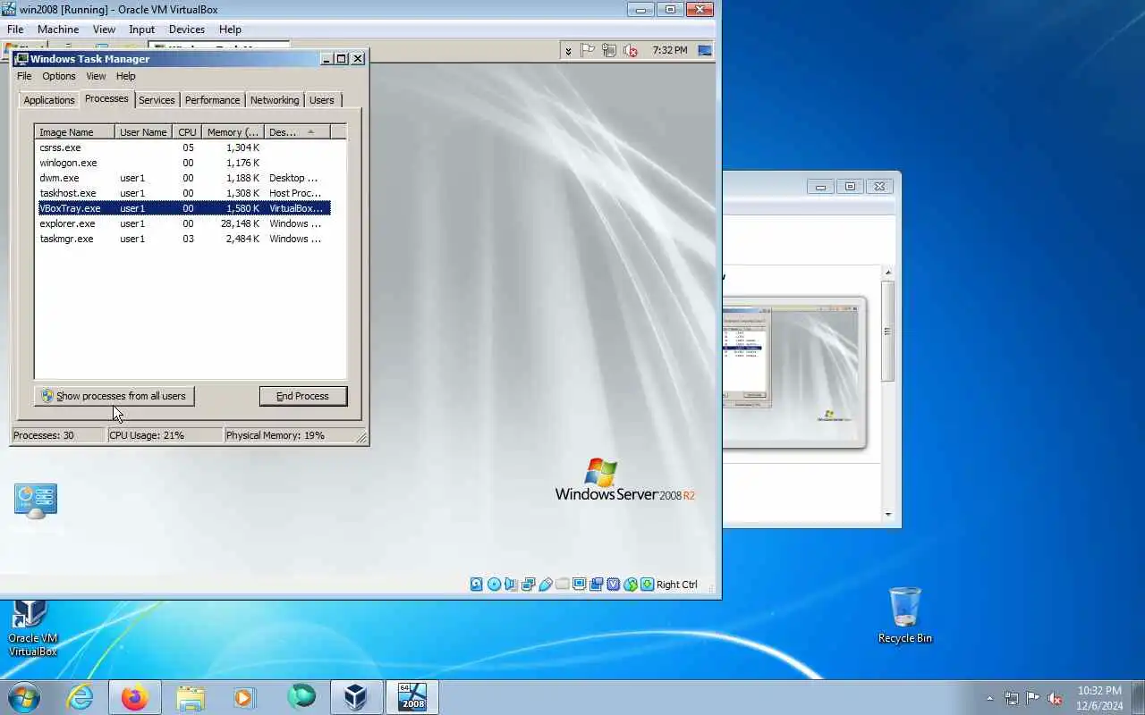Select the csrss.exe process row
Viewport: 1145px width, 715px height.
182,147
